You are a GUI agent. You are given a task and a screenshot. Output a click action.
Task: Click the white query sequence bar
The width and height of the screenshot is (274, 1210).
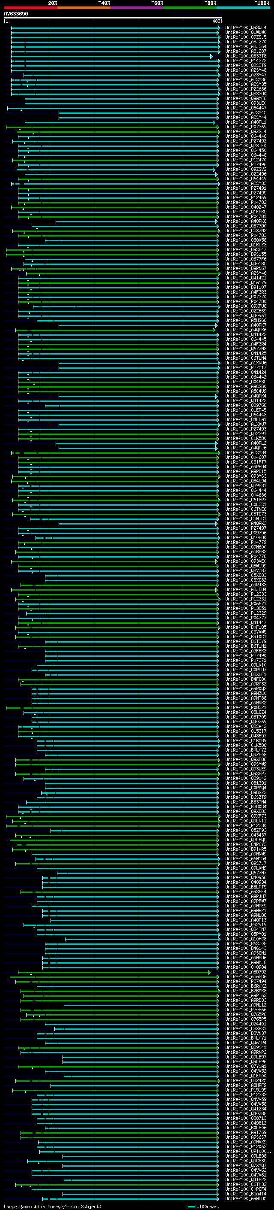[x=113, y=17]
